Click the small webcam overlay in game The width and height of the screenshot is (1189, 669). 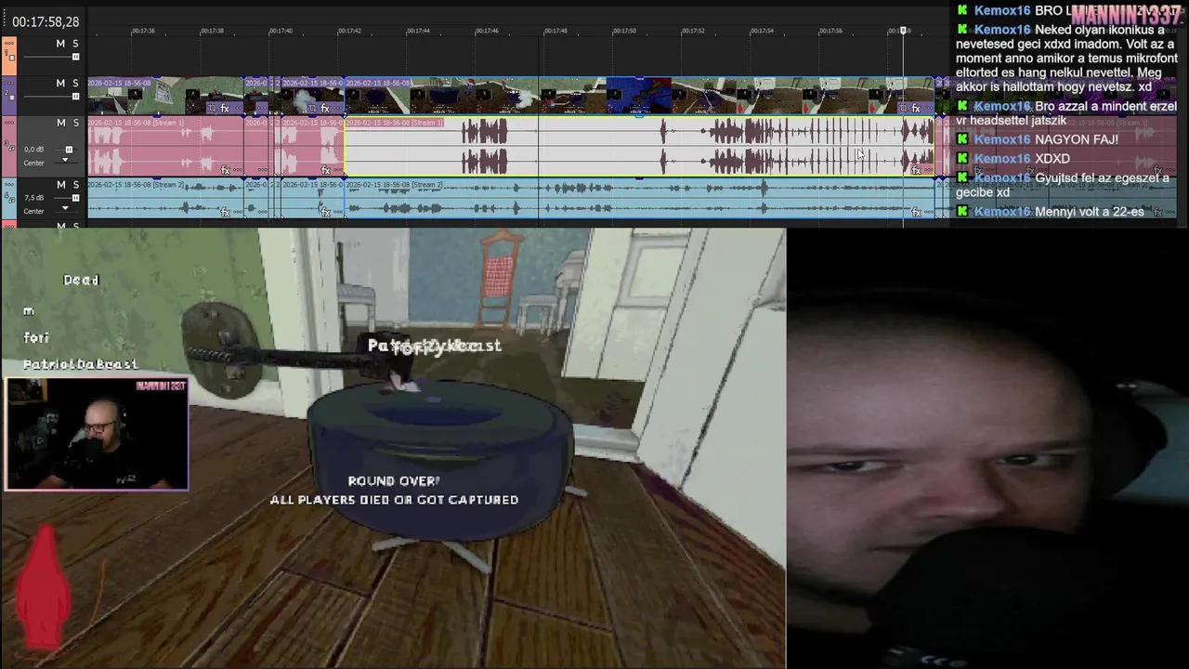pos(97,434)
